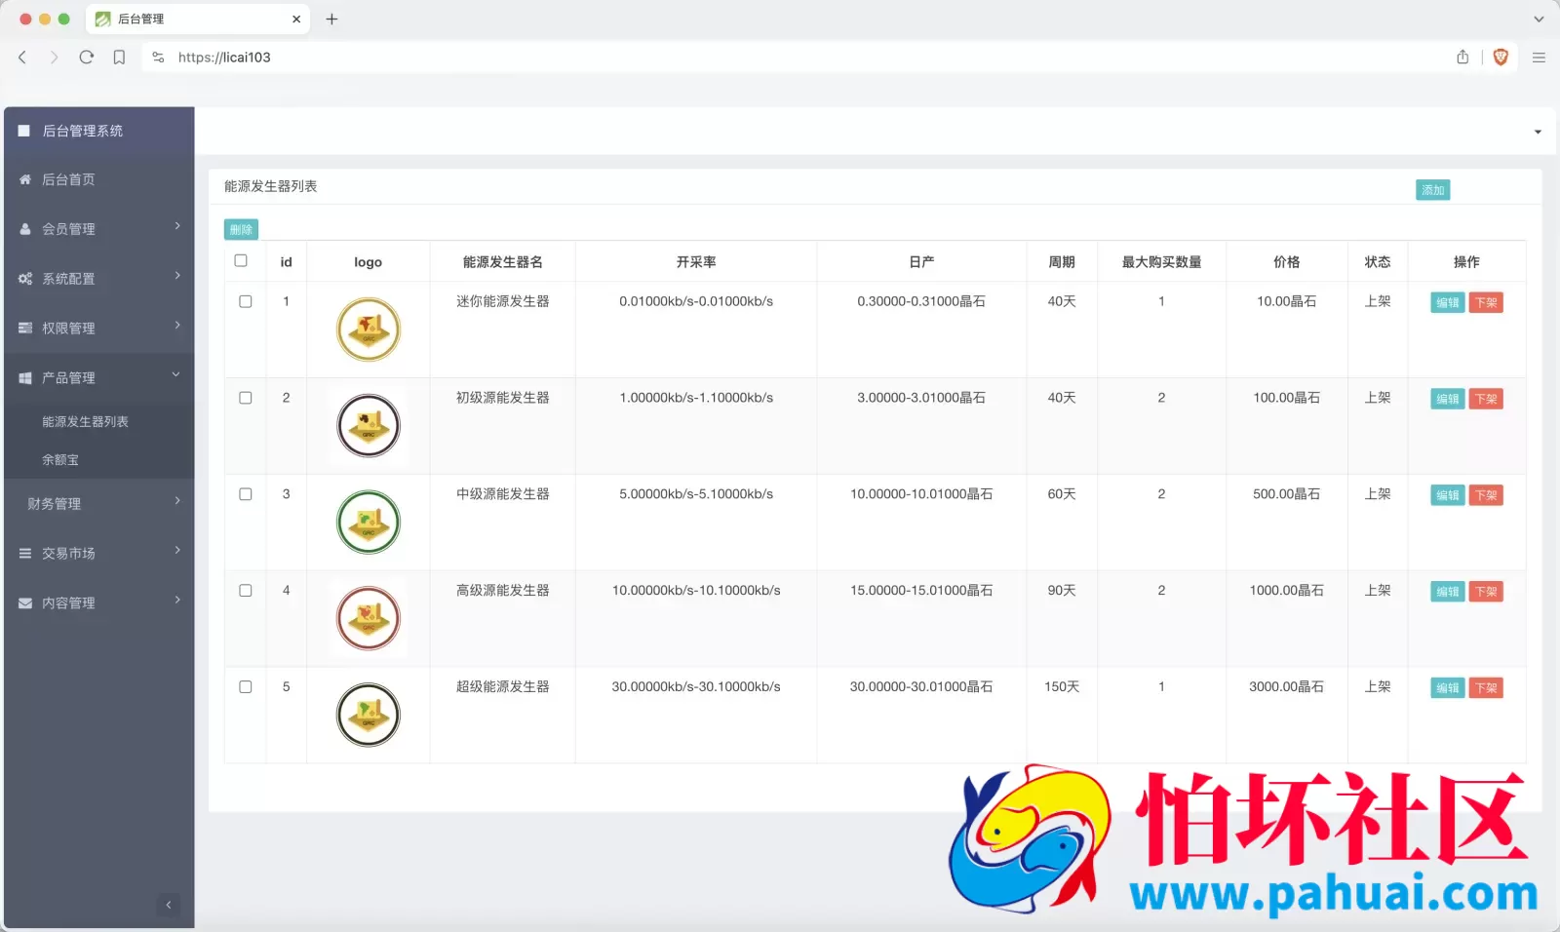Open the top-right header dropdown caret

[x=1538, y=132]
